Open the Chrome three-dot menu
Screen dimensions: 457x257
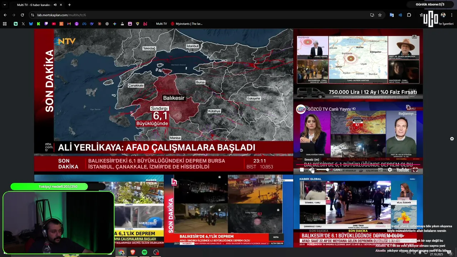(452, 15)
